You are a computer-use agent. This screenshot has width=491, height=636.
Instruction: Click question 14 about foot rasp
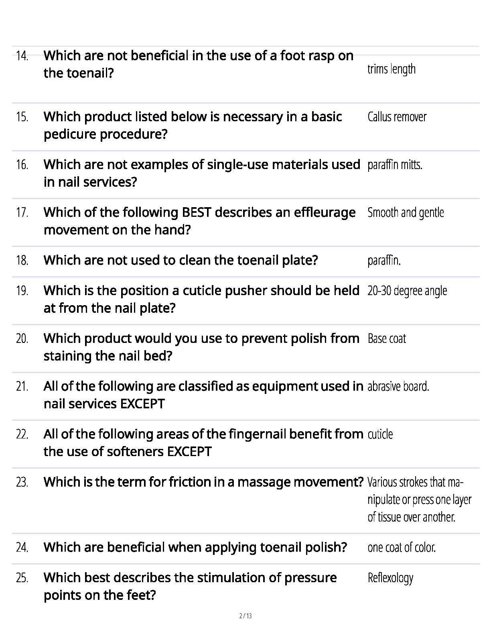coord(198,64)
